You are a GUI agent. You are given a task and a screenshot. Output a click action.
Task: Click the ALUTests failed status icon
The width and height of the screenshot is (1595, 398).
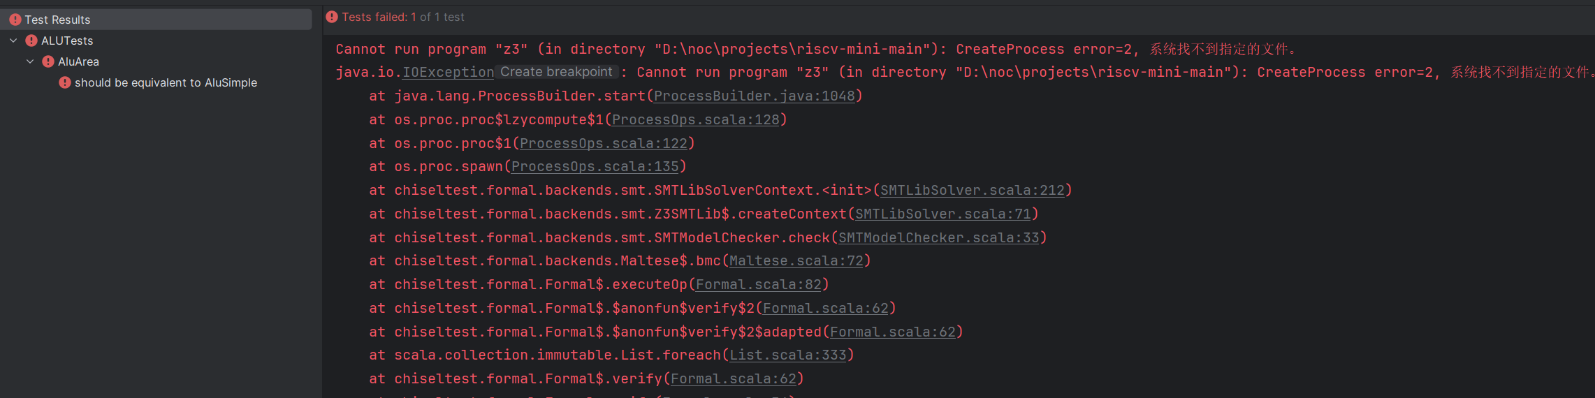click(31, 40)
